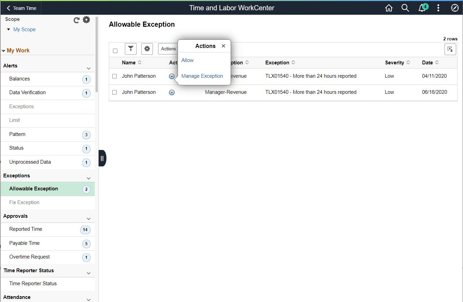Go to the Home icon
Screen dimensions: 463x302
click(389, 8)
